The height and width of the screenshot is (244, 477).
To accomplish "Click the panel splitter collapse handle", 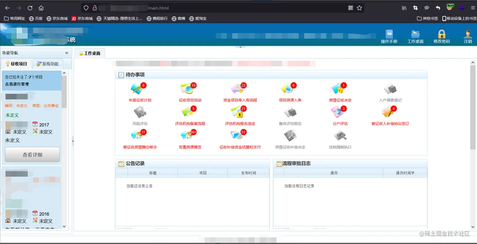I will point(73,141).
